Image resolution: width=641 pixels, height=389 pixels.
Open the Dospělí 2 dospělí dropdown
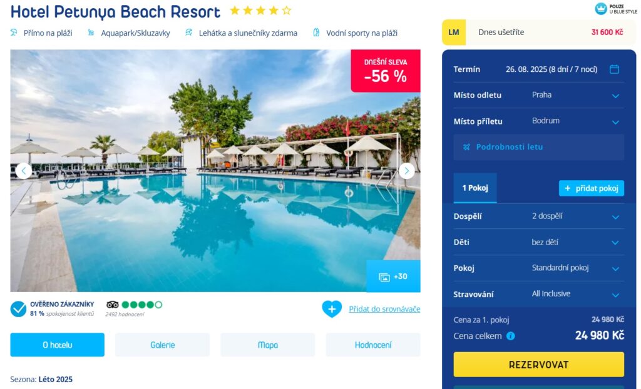538,216
